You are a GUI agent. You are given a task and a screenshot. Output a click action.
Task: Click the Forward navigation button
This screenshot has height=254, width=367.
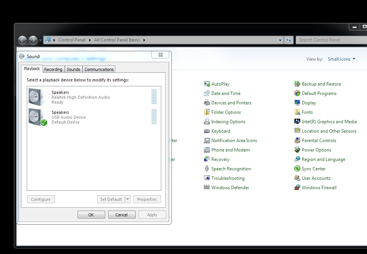click(33, 40)
